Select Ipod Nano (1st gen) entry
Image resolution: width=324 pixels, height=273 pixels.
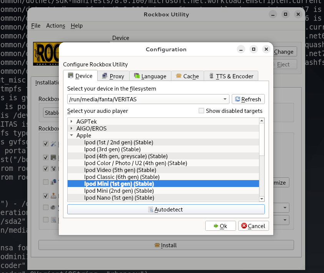pos(119,198)
